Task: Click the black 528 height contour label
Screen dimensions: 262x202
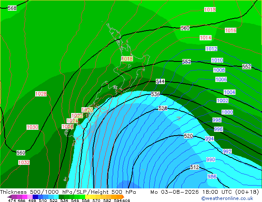Action: 163,108
